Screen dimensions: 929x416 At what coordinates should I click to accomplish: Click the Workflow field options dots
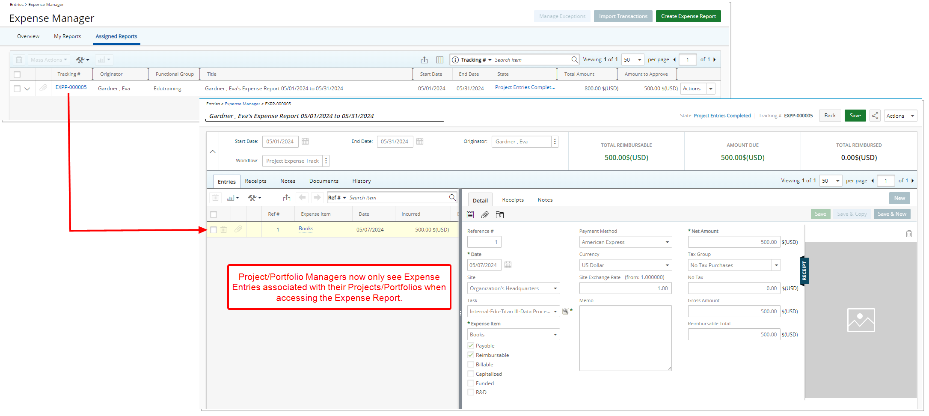326,161
